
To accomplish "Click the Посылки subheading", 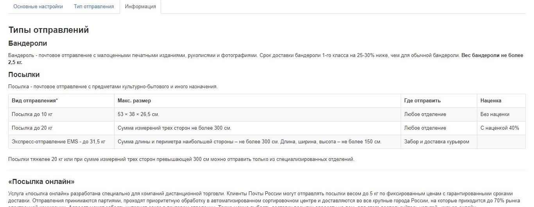I will click(24, 75).
